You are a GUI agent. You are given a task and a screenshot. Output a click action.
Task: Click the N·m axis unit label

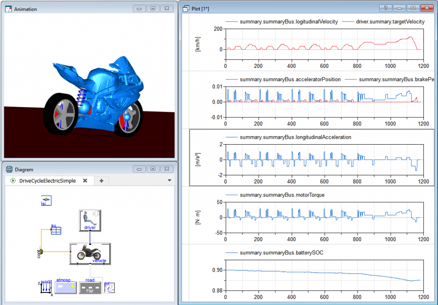point(198,218)
